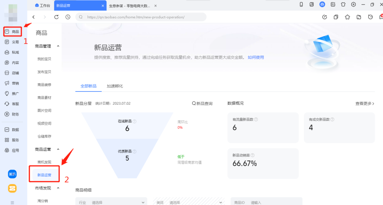Open the shirt skin icon in title bar
Viewport: 383px width, 205px height.
pyautogui.click(x=343, y=4)
